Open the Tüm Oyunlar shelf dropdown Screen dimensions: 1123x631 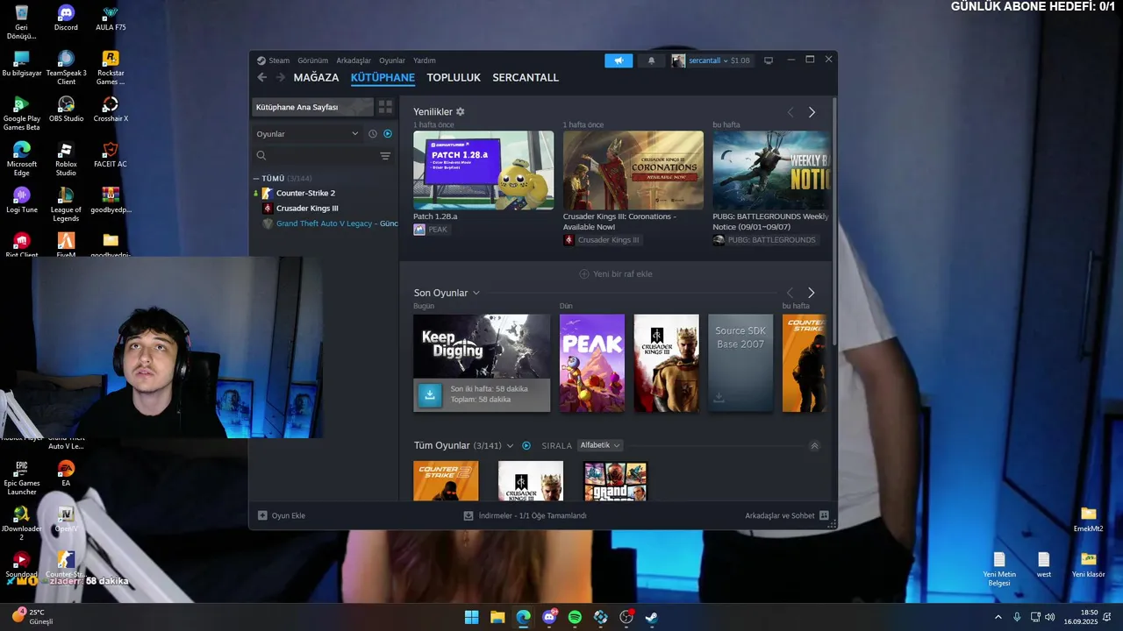point(510,445)
